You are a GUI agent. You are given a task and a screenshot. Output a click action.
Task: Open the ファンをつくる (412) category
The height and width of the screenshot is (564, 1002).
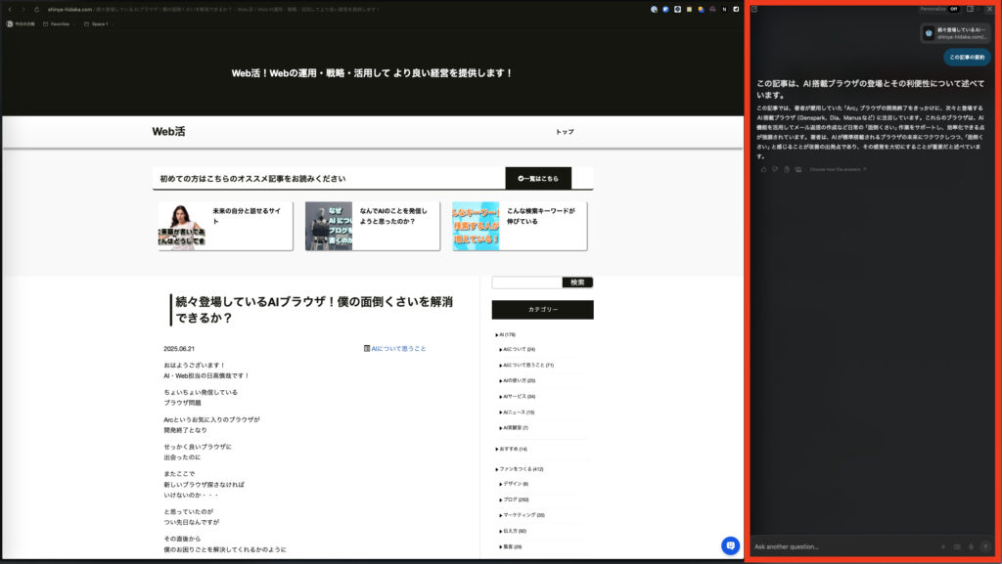coord(520,469)
